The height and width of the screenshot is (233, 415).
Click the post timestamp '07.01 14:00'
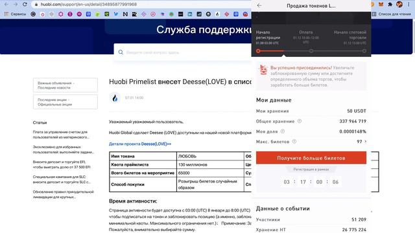point(134,98)
